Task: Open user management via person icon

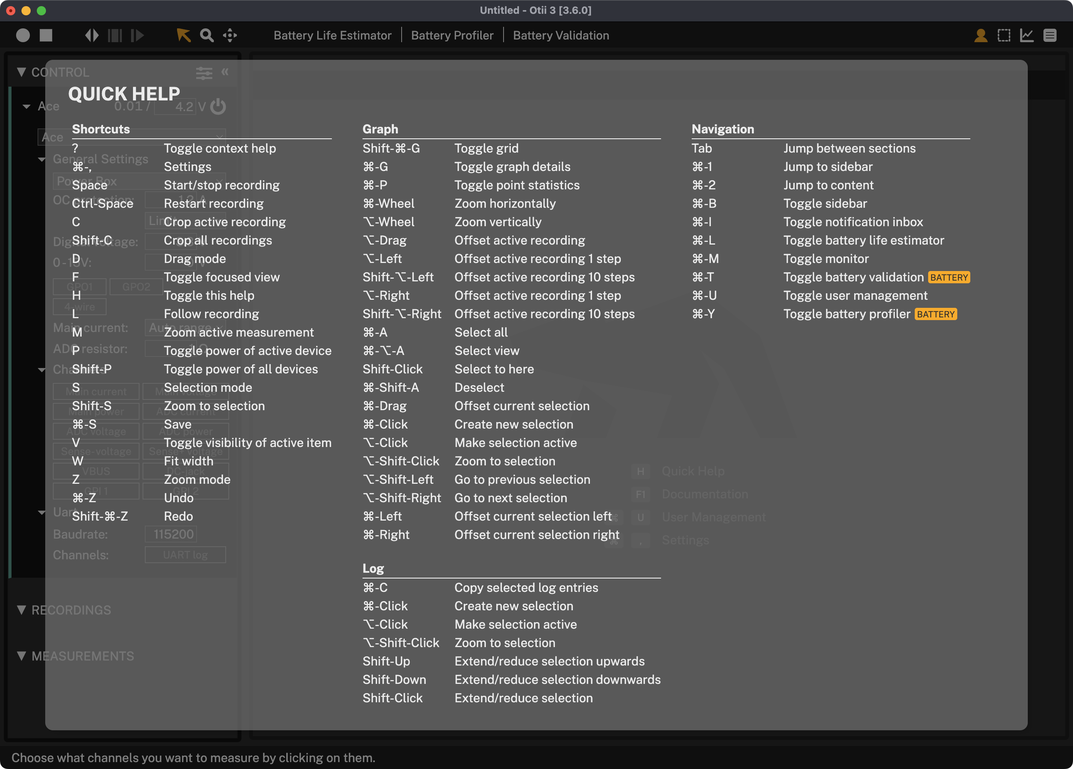Action: (x=980, y=36)
